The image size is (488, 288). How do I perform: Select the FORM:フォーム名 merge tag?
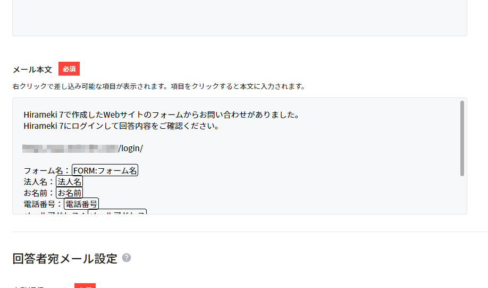coord(105,170)
